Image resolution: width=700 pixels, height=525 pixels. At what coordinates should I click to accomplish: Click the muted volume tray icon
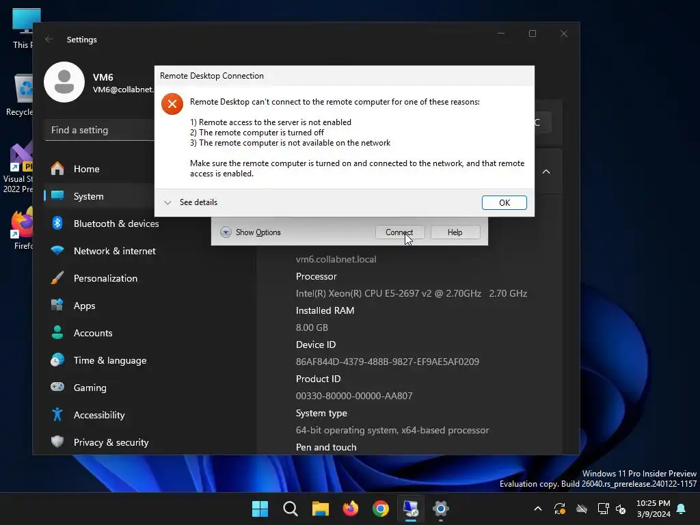pyautogui.click(x=621, y=509)
